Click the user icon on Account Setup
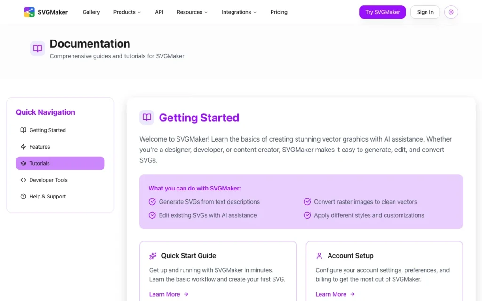The image size is (482, 301). 320,256
